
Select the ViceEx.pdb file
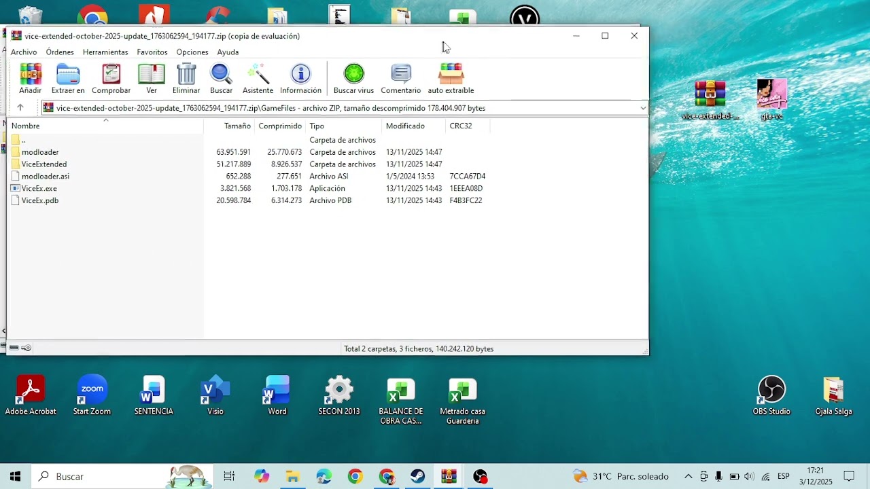pyautogui.click(x=248, y=201)
